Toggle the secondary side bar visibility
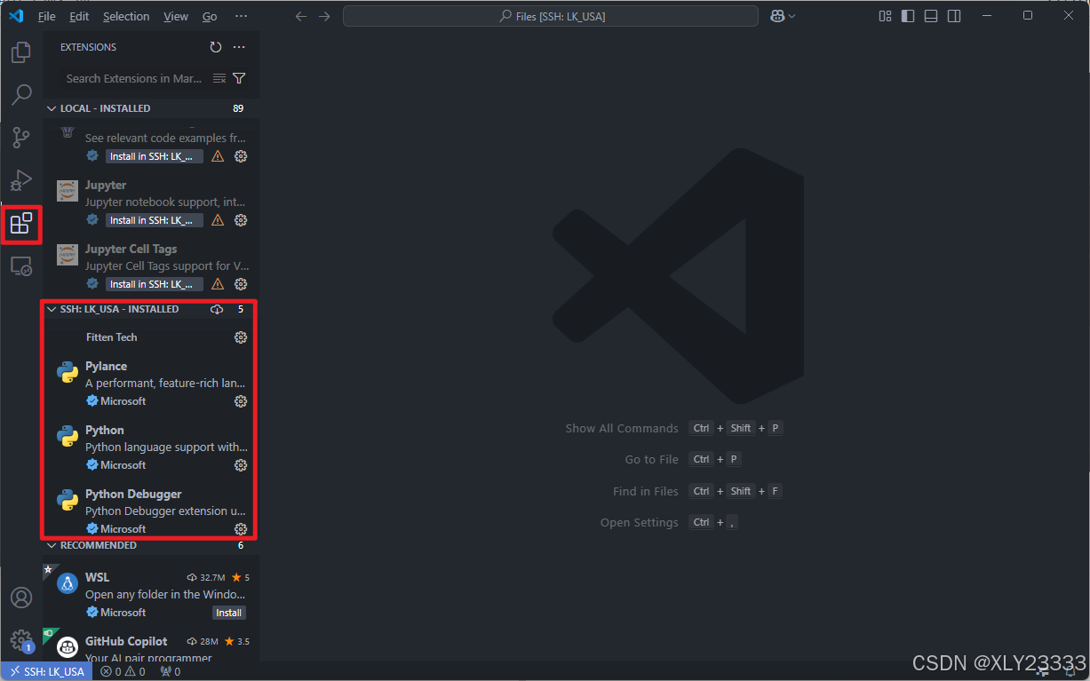 pos(953,16)
